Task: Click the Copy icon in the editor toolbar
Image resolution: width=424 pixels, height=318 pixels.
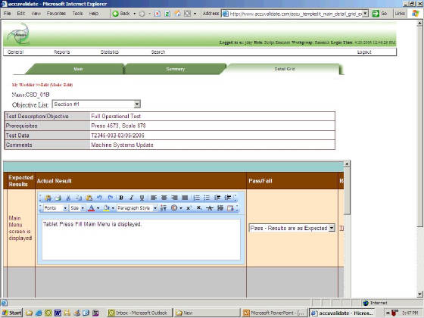Action: [x=79, y=198]
